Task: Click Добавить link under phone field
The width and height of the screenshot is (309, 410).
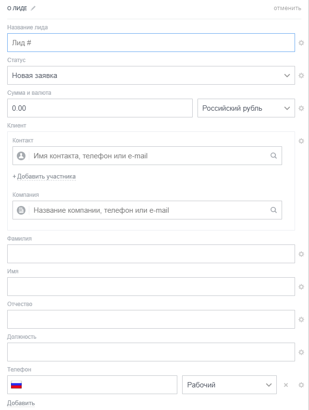Action: [x=21, y=403]
